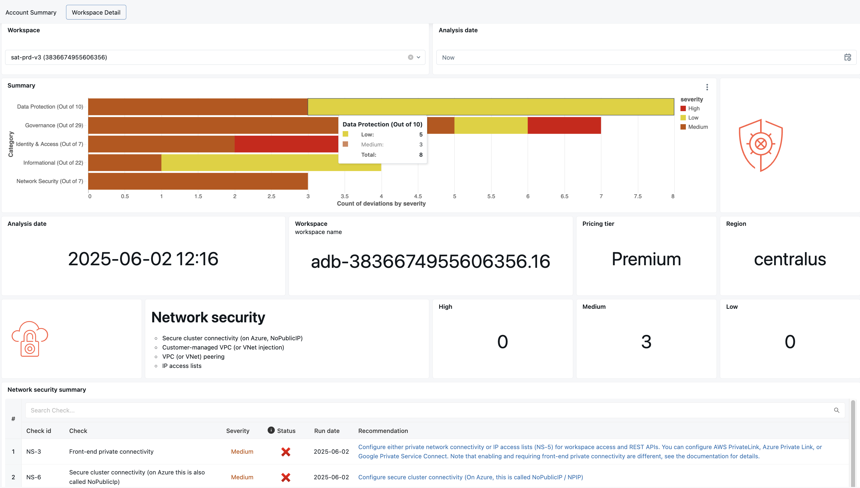Click the Network Security Medium bar
The width and height of the screenshot is (860, 488).
click(198, 181)
